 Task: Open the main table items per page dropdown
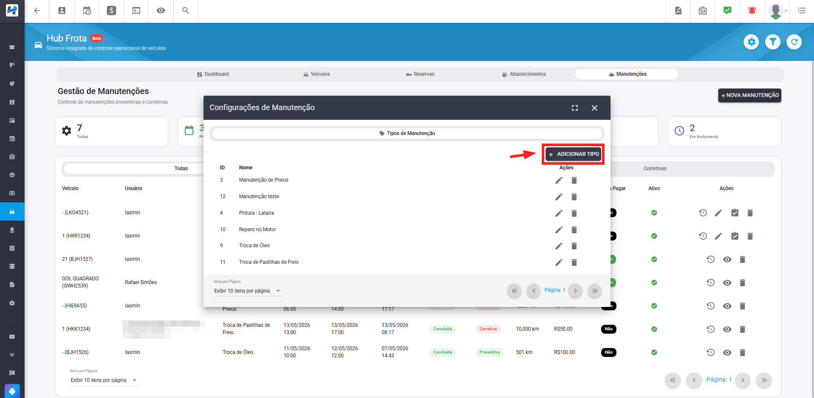point(104,380)
